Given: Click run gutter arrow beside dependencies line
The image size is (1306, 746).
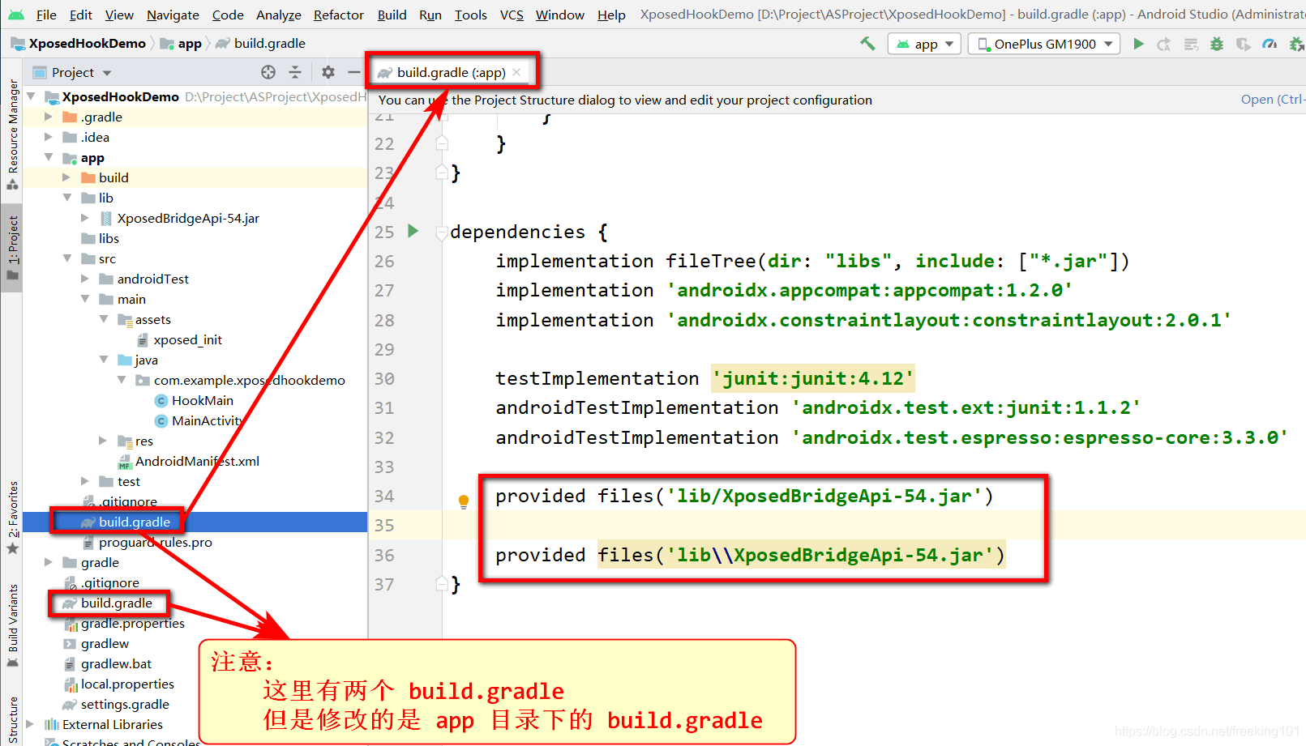Looking at the screenshot, I should [413, 231].
